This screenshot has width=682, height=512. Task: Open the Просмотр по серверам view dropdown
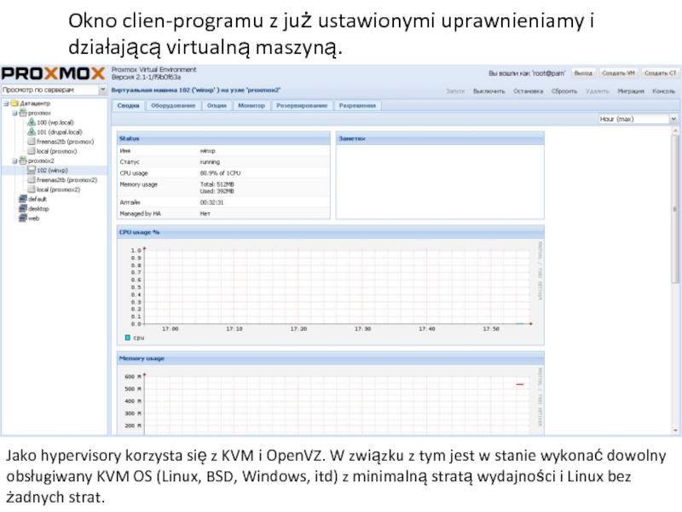click(102, 90)
